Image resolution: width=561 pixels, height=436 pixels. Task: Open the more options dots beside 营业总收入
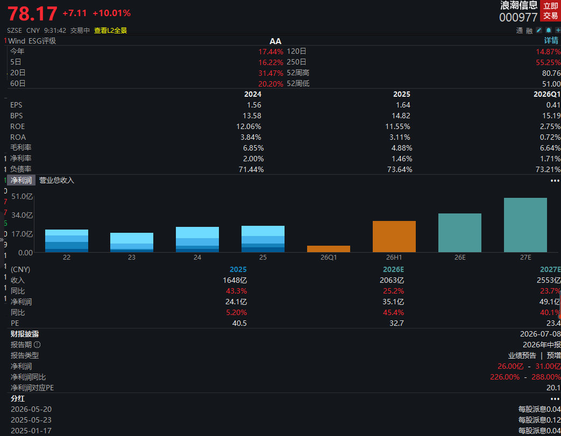pyautogui.click(x=555, y=181)
